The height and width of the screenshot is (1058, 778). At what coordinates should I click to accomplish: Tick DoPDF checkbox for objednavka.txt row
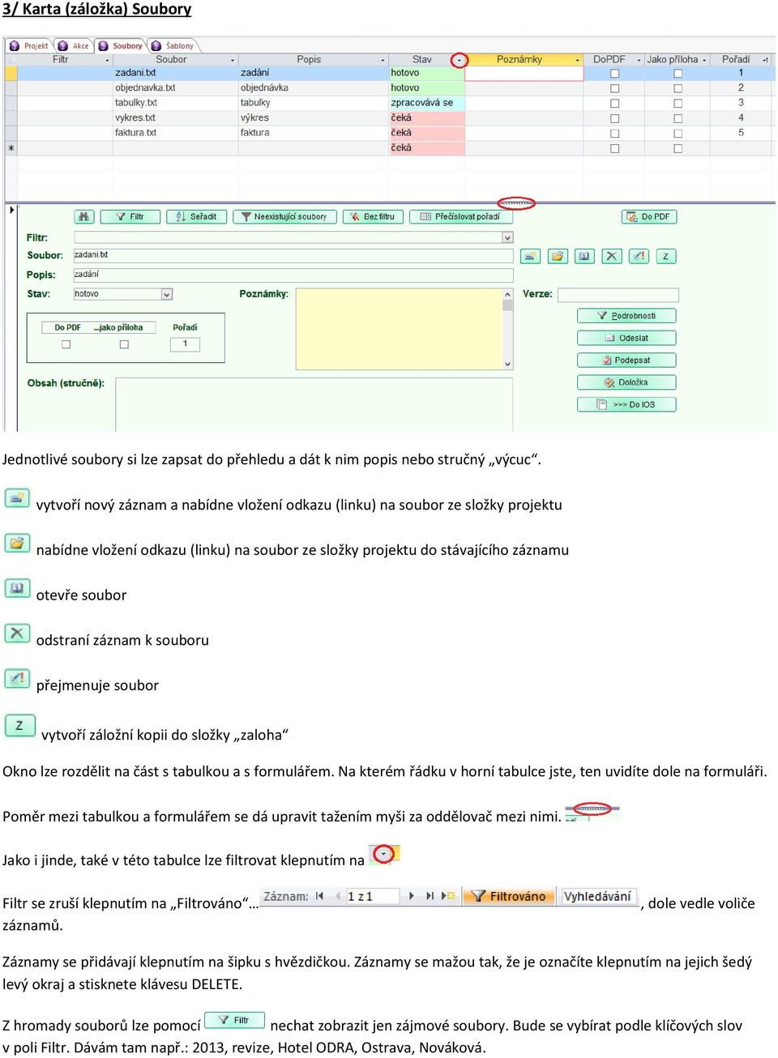614,88
